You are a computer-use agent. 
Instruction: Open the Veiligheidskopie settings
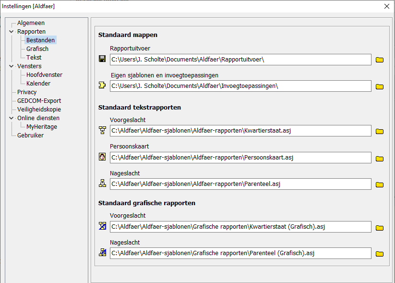tap(39, 110)
